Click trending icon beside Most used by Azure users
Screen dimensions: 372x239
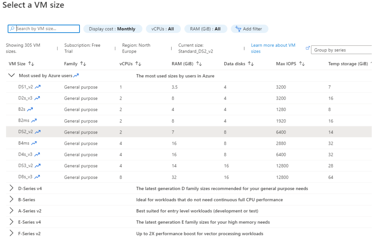(x=76, y=75)
